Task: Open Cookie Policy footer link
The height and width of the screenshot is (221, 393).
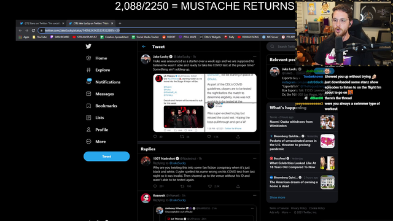Action: pos(317,208)
